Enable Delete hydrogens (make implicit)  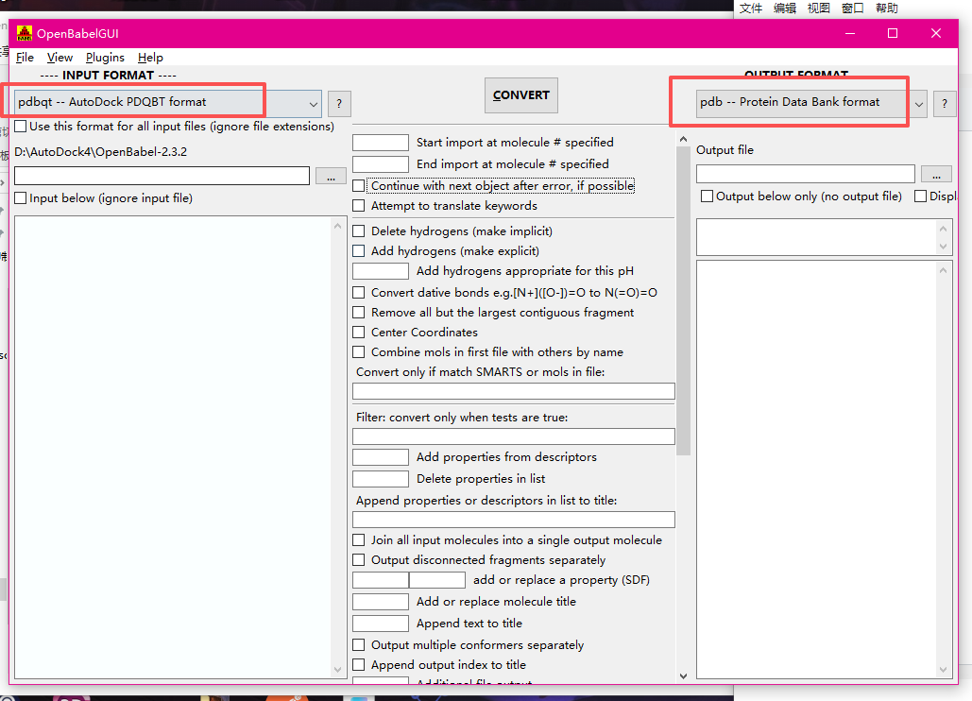[x=359, y=231]
